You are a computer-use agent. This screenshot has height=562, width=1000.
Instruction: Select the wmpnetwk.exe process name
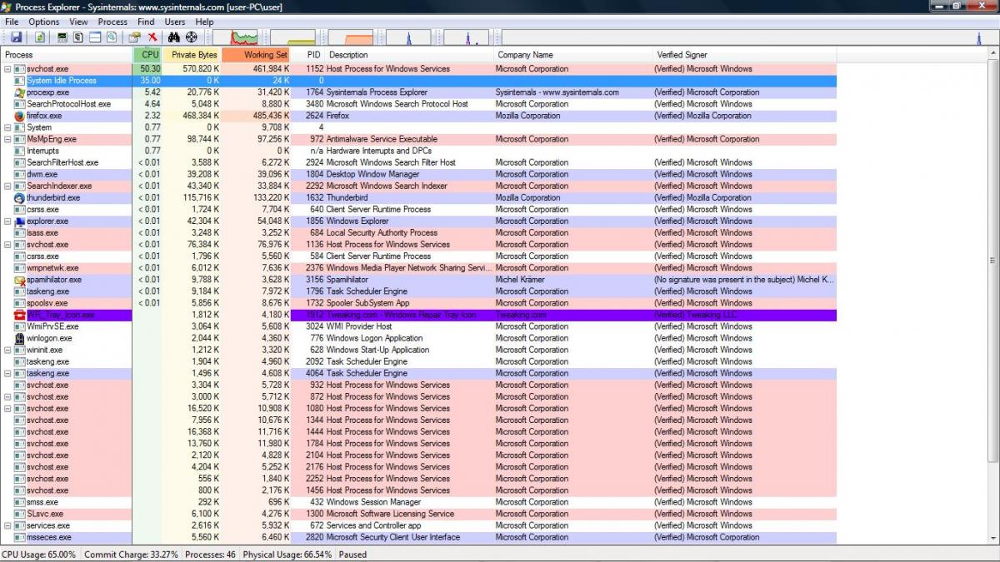click(x=52, y=268)
